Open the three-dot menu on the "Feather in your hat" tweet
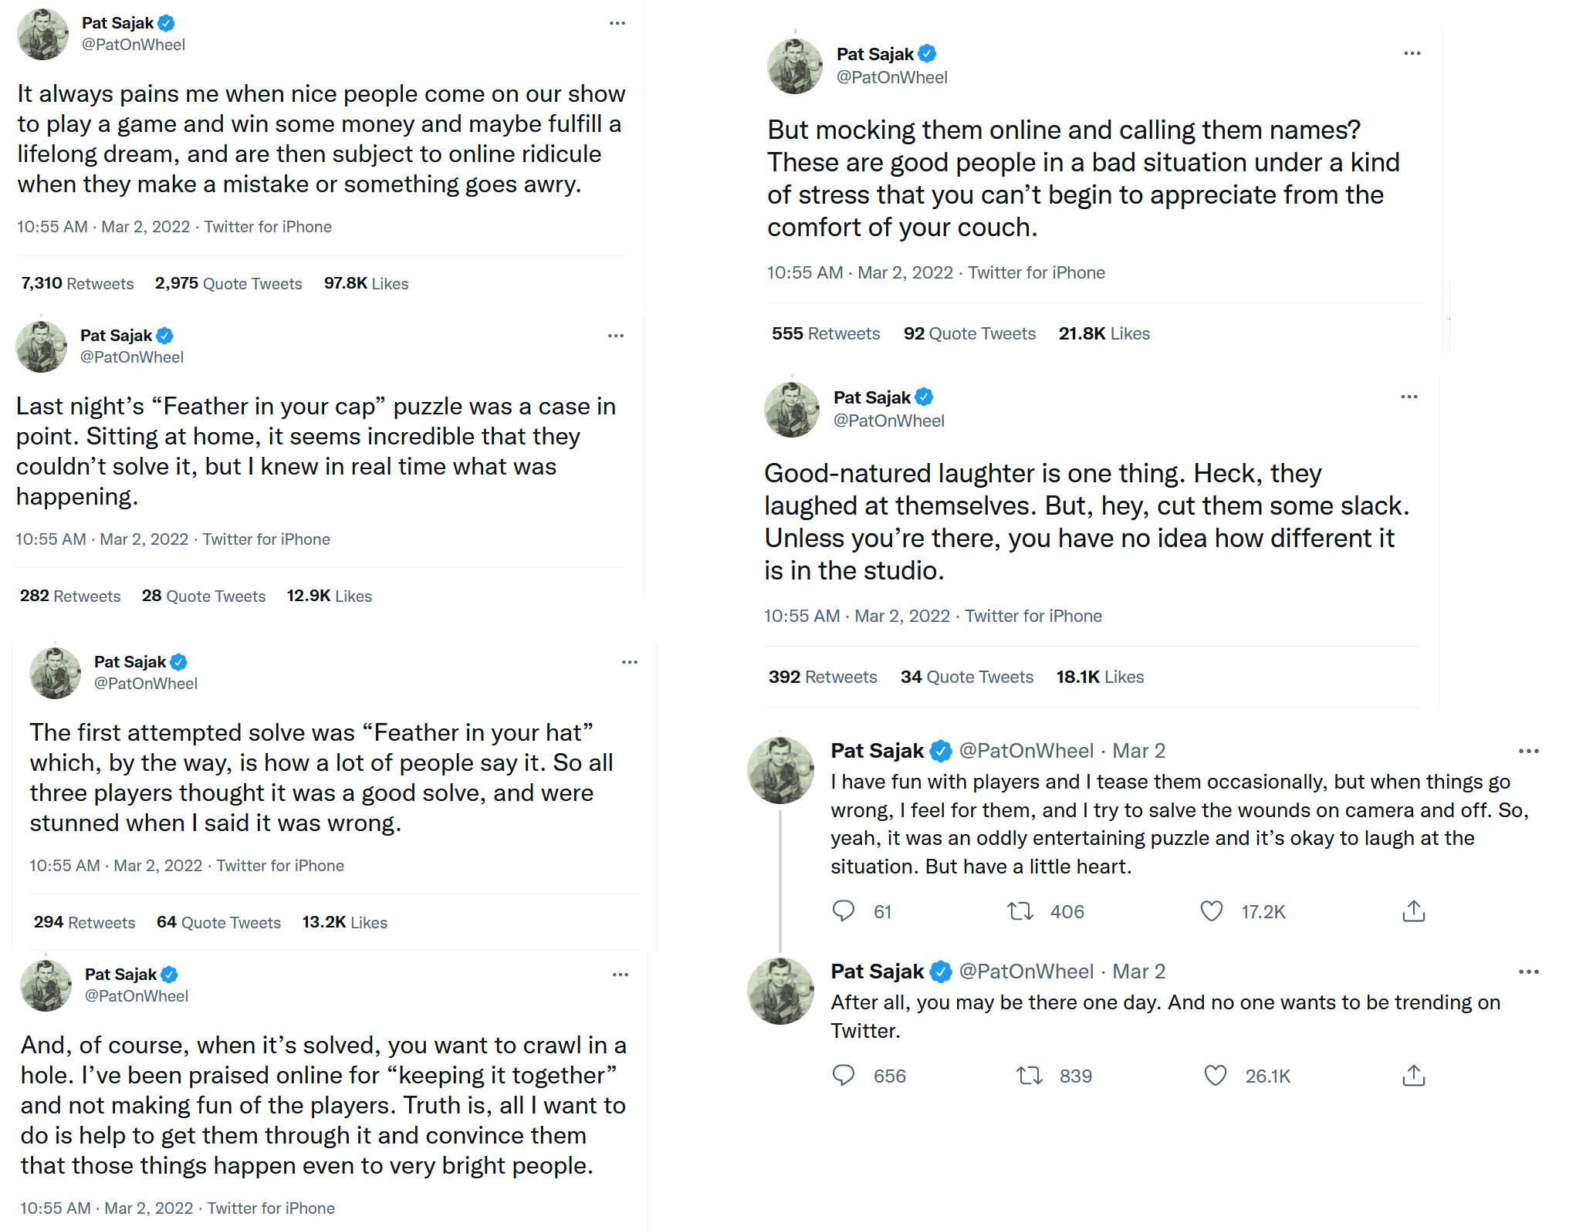Screen dimensions: 1576x1230 pos(630,662)
